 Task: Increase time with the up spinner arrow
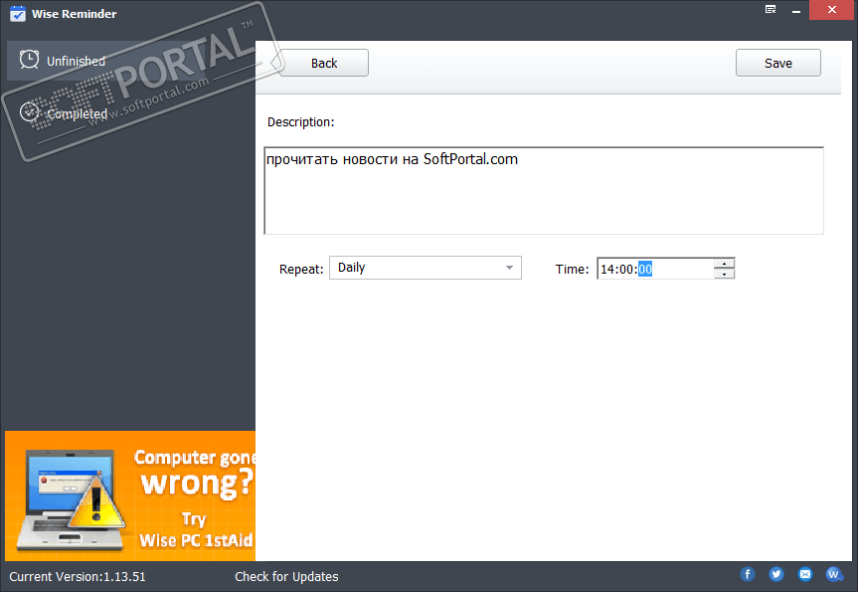(x=724, y=264)
